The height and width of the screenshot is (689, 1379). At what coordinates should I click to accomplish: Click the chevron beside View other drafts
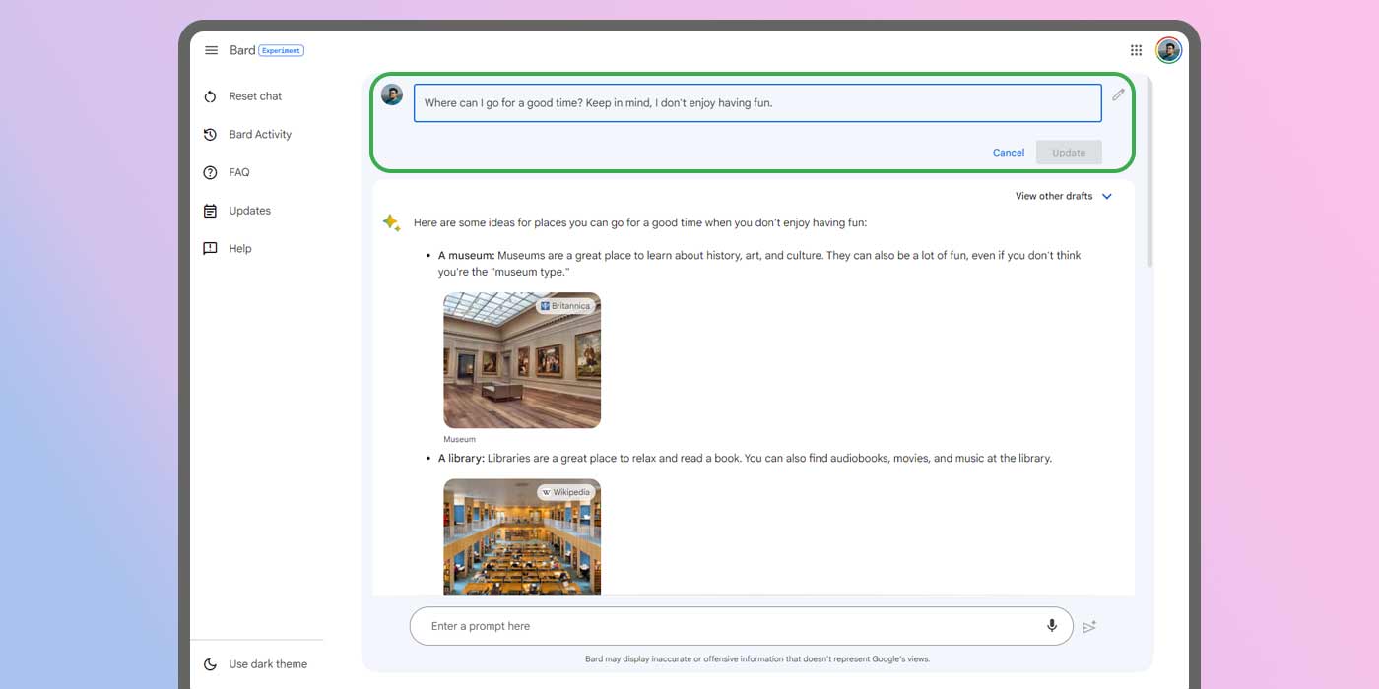pos(1107,196)
